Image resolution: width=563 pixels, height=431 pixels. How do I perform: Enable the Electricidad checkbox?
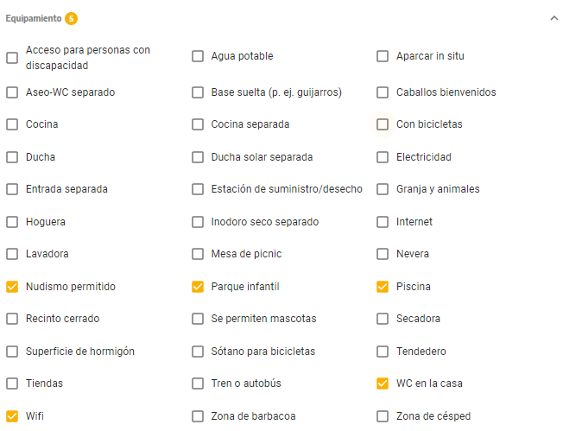tap(383, 157)
